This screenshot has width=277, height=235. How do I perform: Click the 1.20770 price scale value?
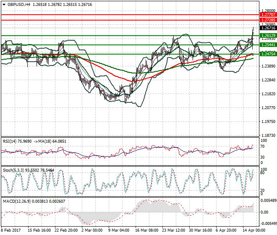point(268,107)
